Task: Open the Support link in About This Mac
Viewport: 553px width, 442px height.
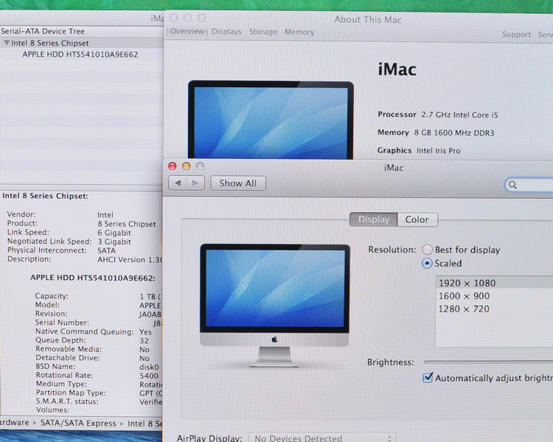Action: point(516,35)
